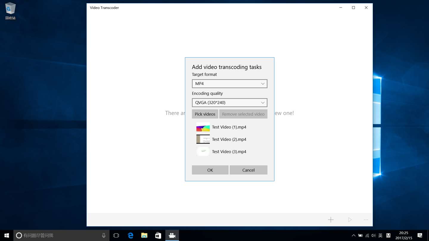This screenshot has width=429, height=241.
Task: Click the add task plus icon
Action: tap(331, 220)
